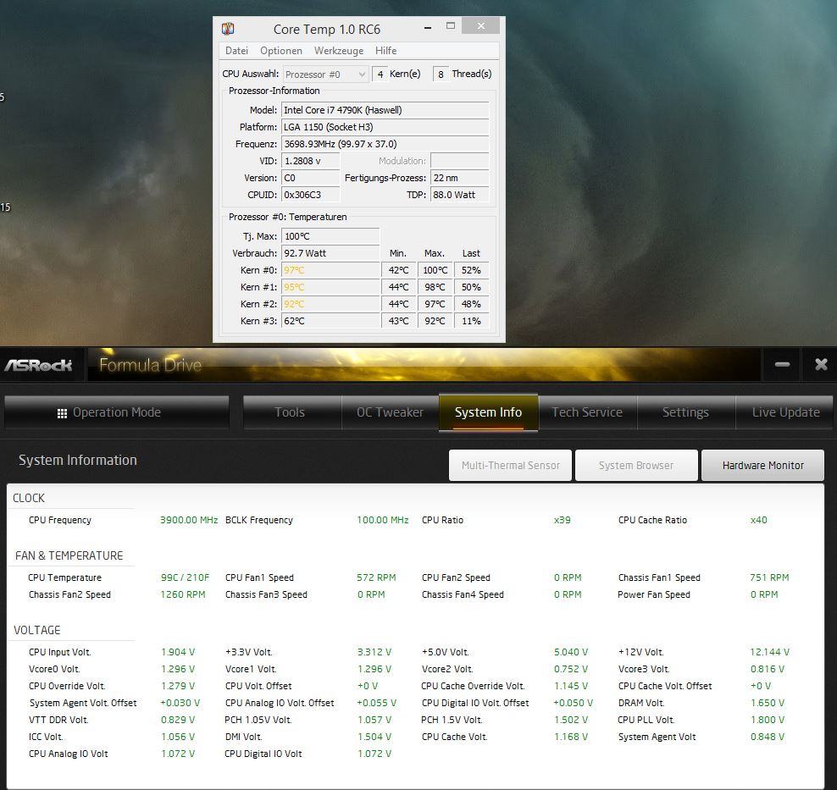Click the Core Temp application icon in title bar

click(x=228, y=29)
